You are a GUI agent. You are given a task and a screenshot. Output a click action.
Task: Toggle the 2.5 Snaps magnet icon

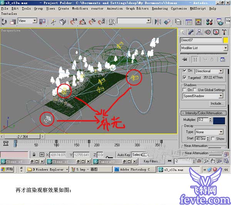74,22
